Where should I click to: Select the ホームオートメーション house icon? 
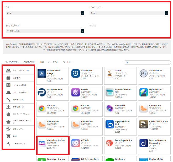8,122
